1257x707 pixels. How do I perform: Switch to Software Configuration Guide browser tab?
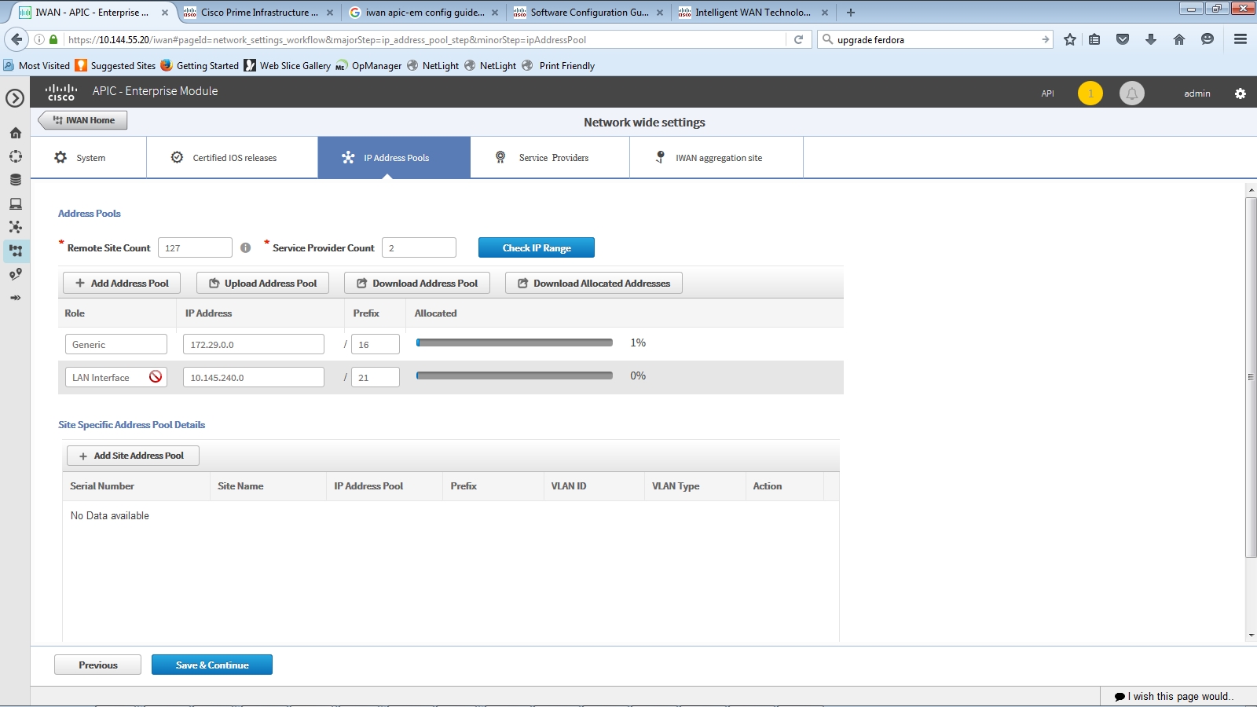coord(588,13)
